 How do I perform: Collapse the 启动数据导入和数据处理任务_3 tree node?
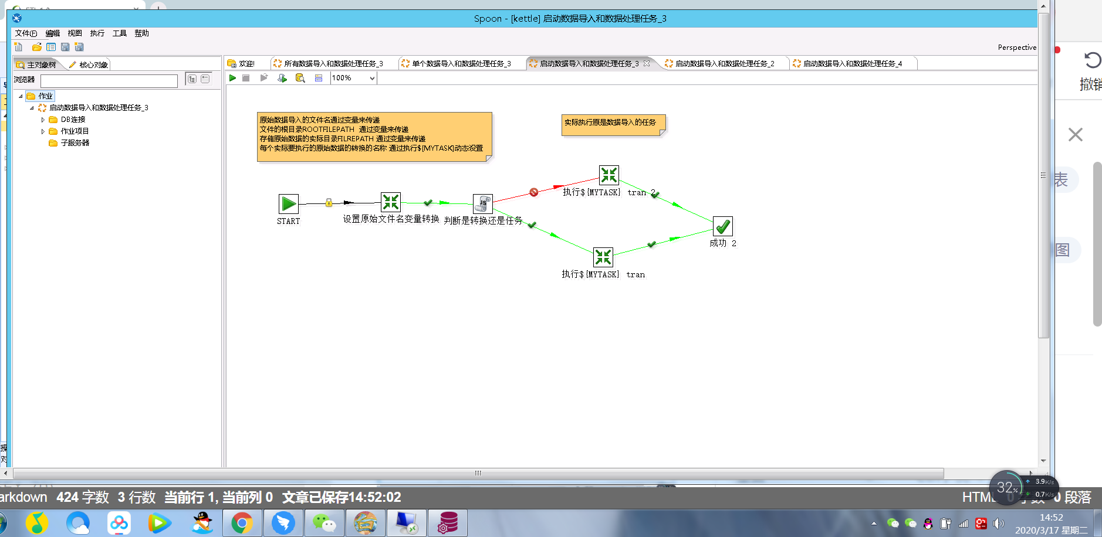pos(32,108)
